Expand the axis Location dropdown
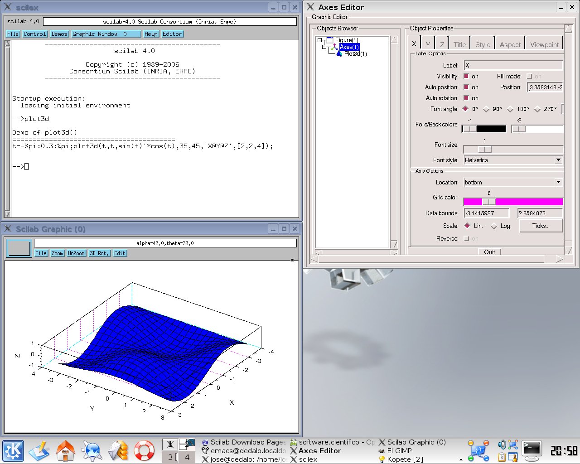Image resolution: width=580 pixels, height=464 pixels. [x=558, y=182]
